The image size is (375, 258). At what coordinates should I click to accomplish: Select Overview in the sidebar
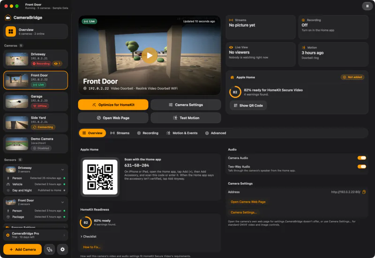(36, 31)
